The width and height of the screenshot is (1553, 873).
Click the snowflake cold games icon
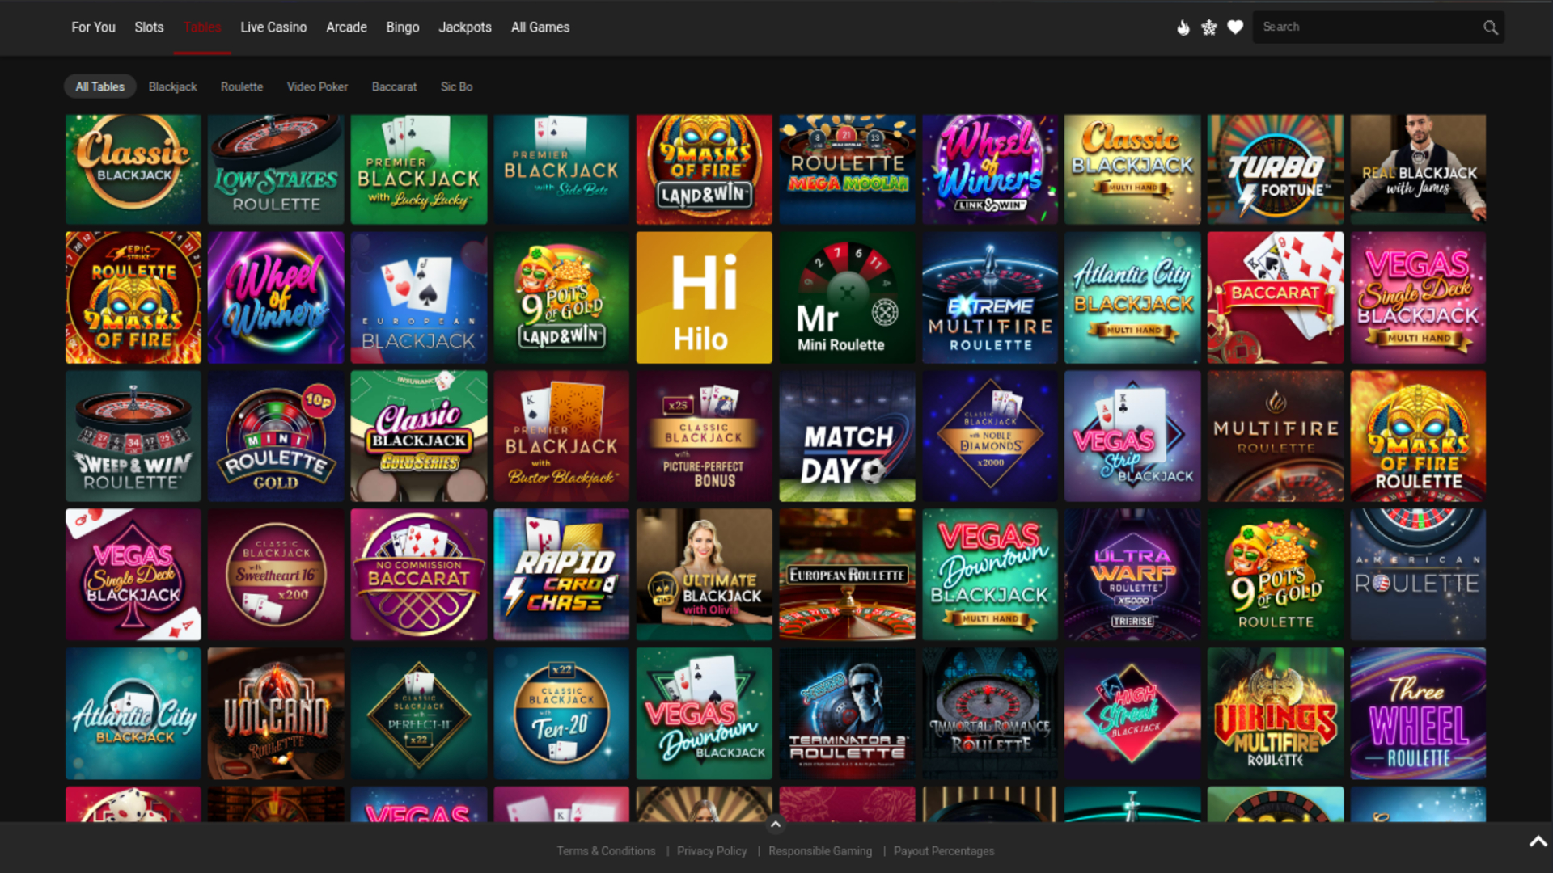coord(1209,27)
